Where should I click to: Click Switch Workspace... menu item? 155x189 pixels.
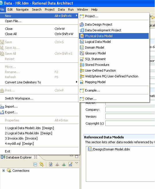pyautogui.click(x=39, y=98)
